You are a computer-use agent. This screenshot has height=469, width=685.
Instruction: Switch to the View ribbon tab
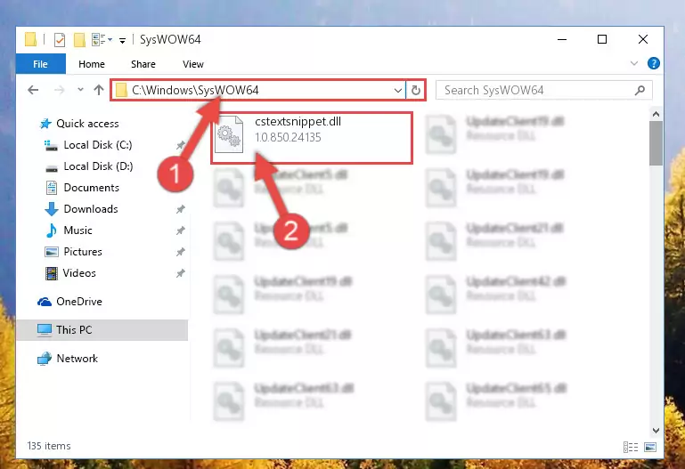[193, 64]
